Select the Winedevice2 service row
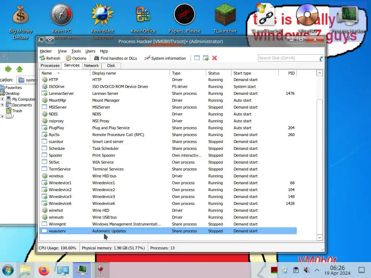 pos(168,190)
